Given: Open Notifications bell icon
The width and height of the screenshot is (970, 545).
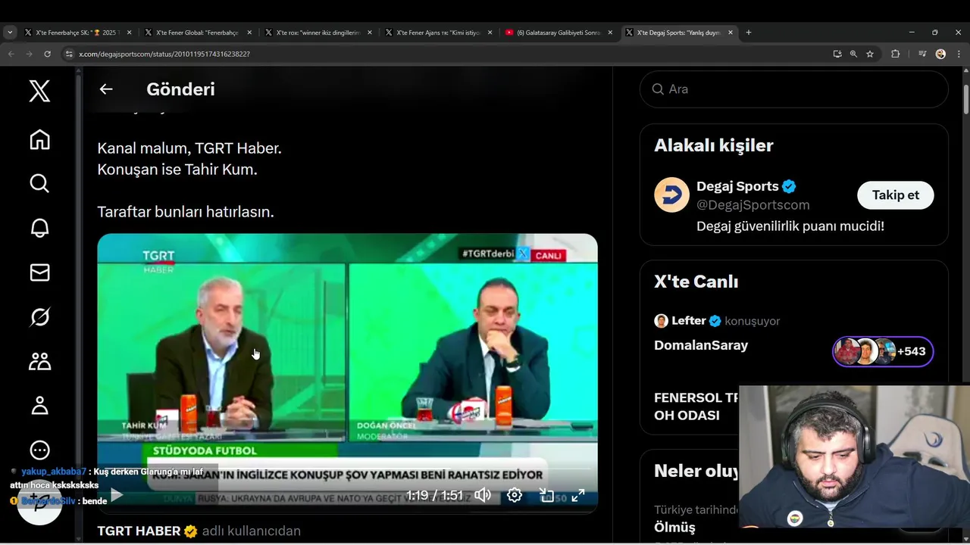Looking at the screenshot, I should [39, 228].
